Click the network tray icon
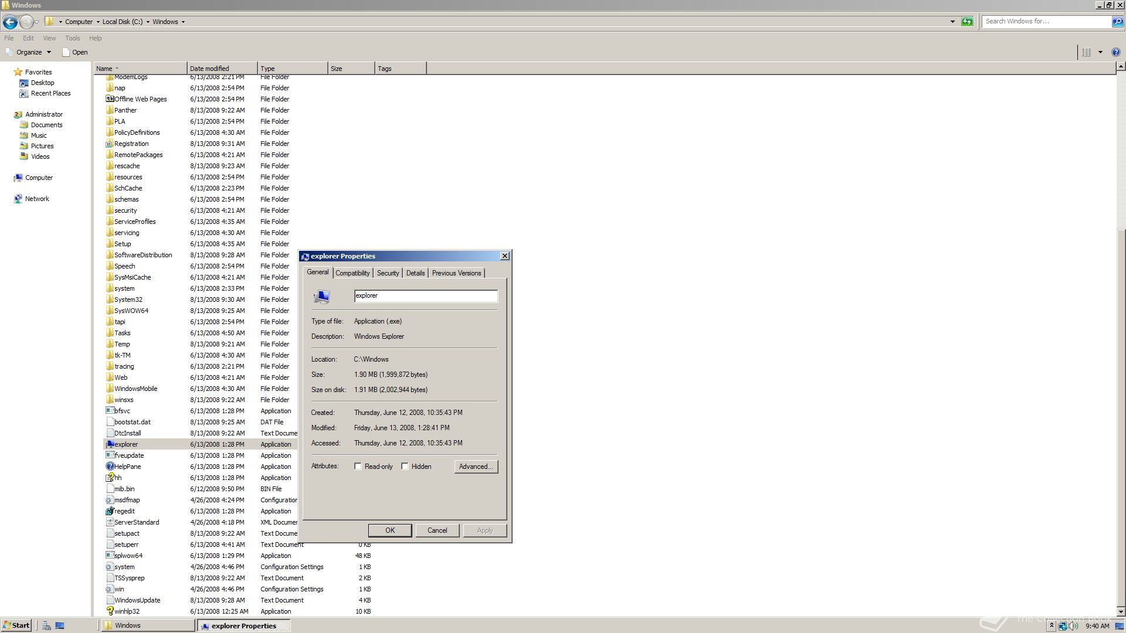The image size is (1126, 633). coord(1062,626)
